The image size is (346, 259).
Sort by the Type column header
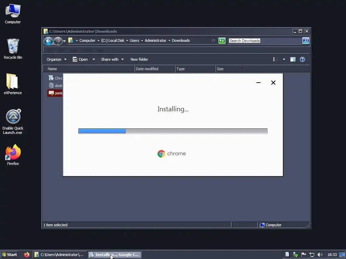tap(195, 69)
